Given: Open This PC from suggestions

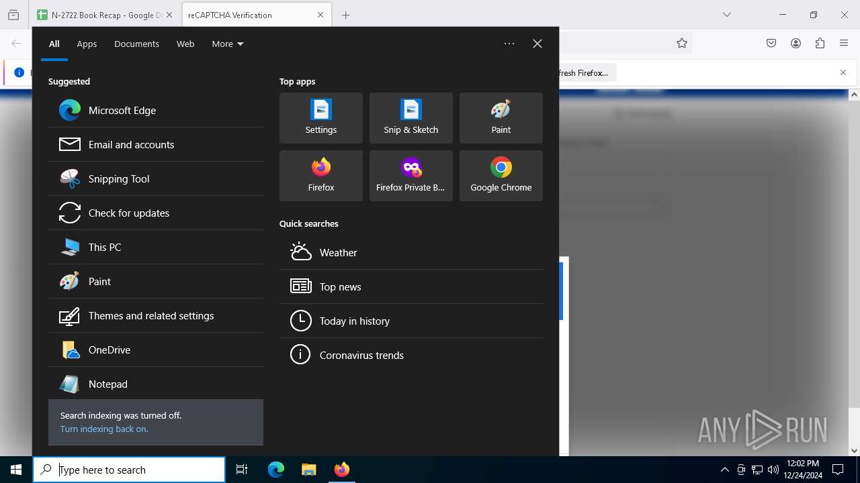Looking at the screenshot, I should pyautogui.click(x=156, y=247).
